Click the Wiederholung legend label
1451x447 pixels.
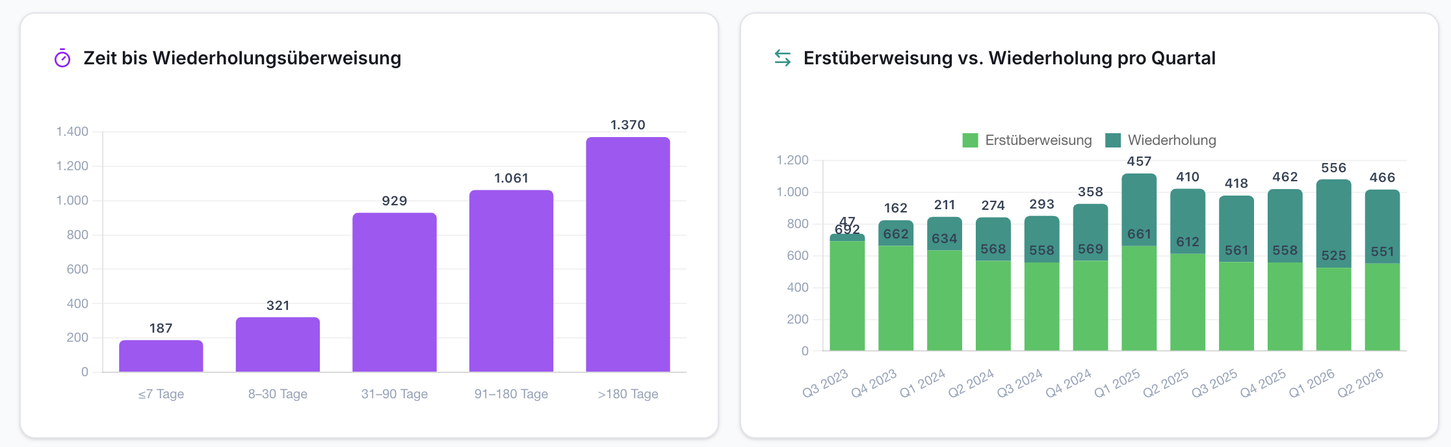tap(1171, 140)
